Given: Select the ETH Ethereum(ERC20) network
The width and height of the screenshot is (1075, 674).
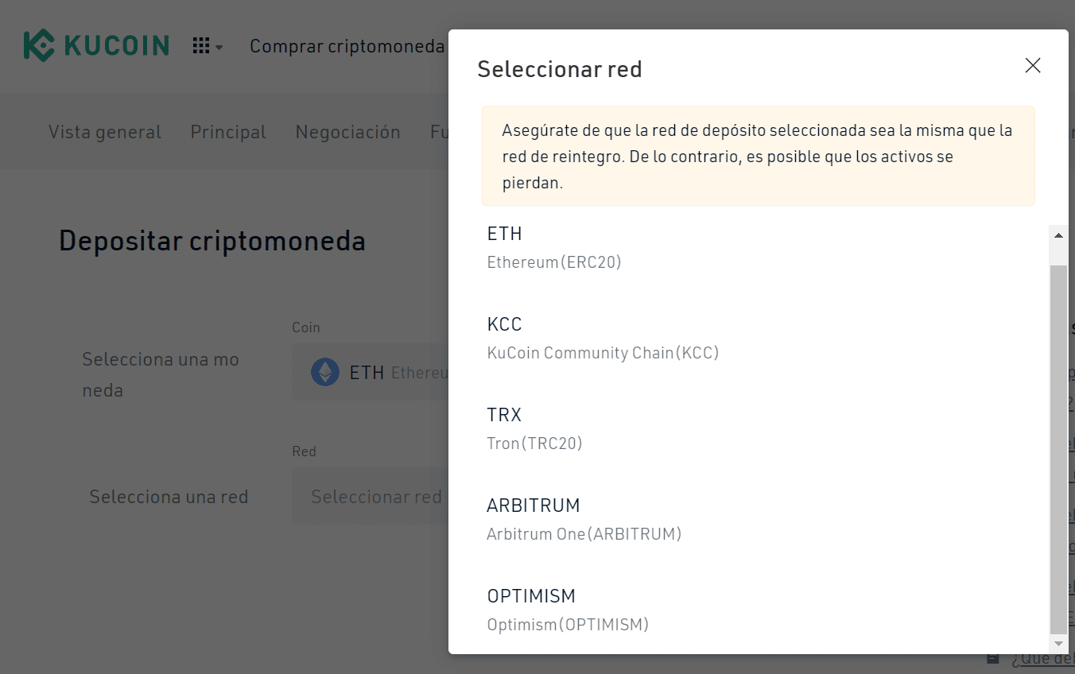Looking at the screenshot, I should click(749, 247).
